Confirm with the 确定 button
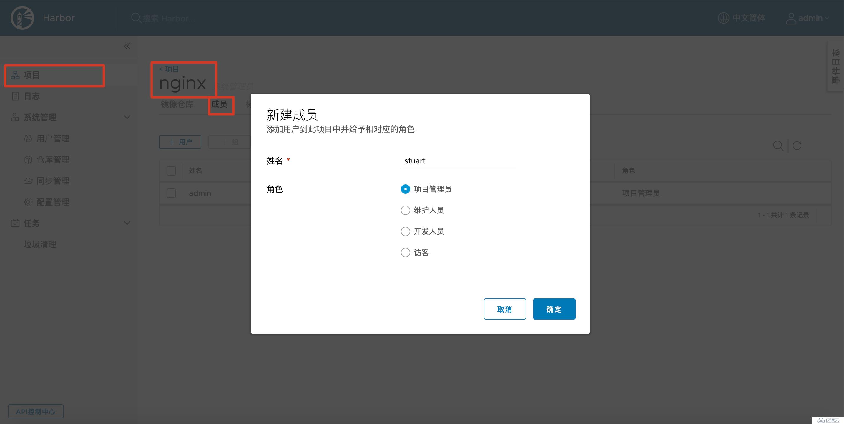The image size is (844, 424). 554,309
